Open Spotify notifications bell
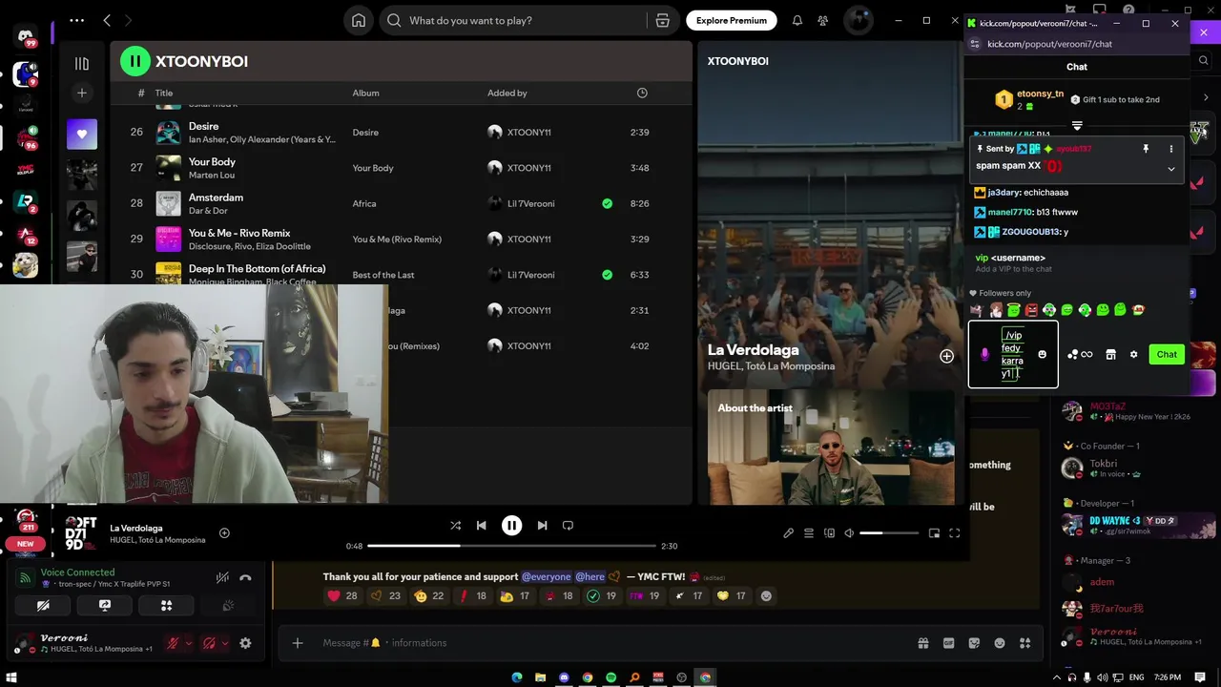The width and height of the screenshot is (1221, 687). [797, 20]
